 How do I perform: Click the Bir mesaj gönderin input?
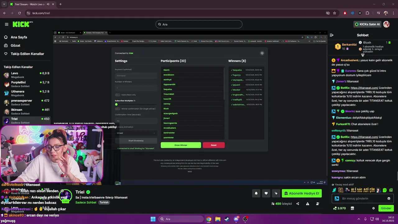click(x=363, y=198)
